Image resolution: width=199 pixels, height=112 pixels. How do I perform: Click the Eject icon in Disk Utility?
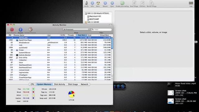[x=112, y=3]
